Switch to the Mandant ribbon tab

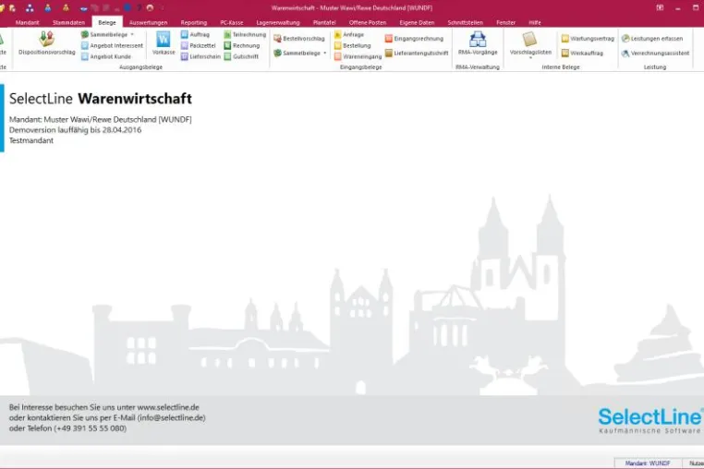pos(28,22)
